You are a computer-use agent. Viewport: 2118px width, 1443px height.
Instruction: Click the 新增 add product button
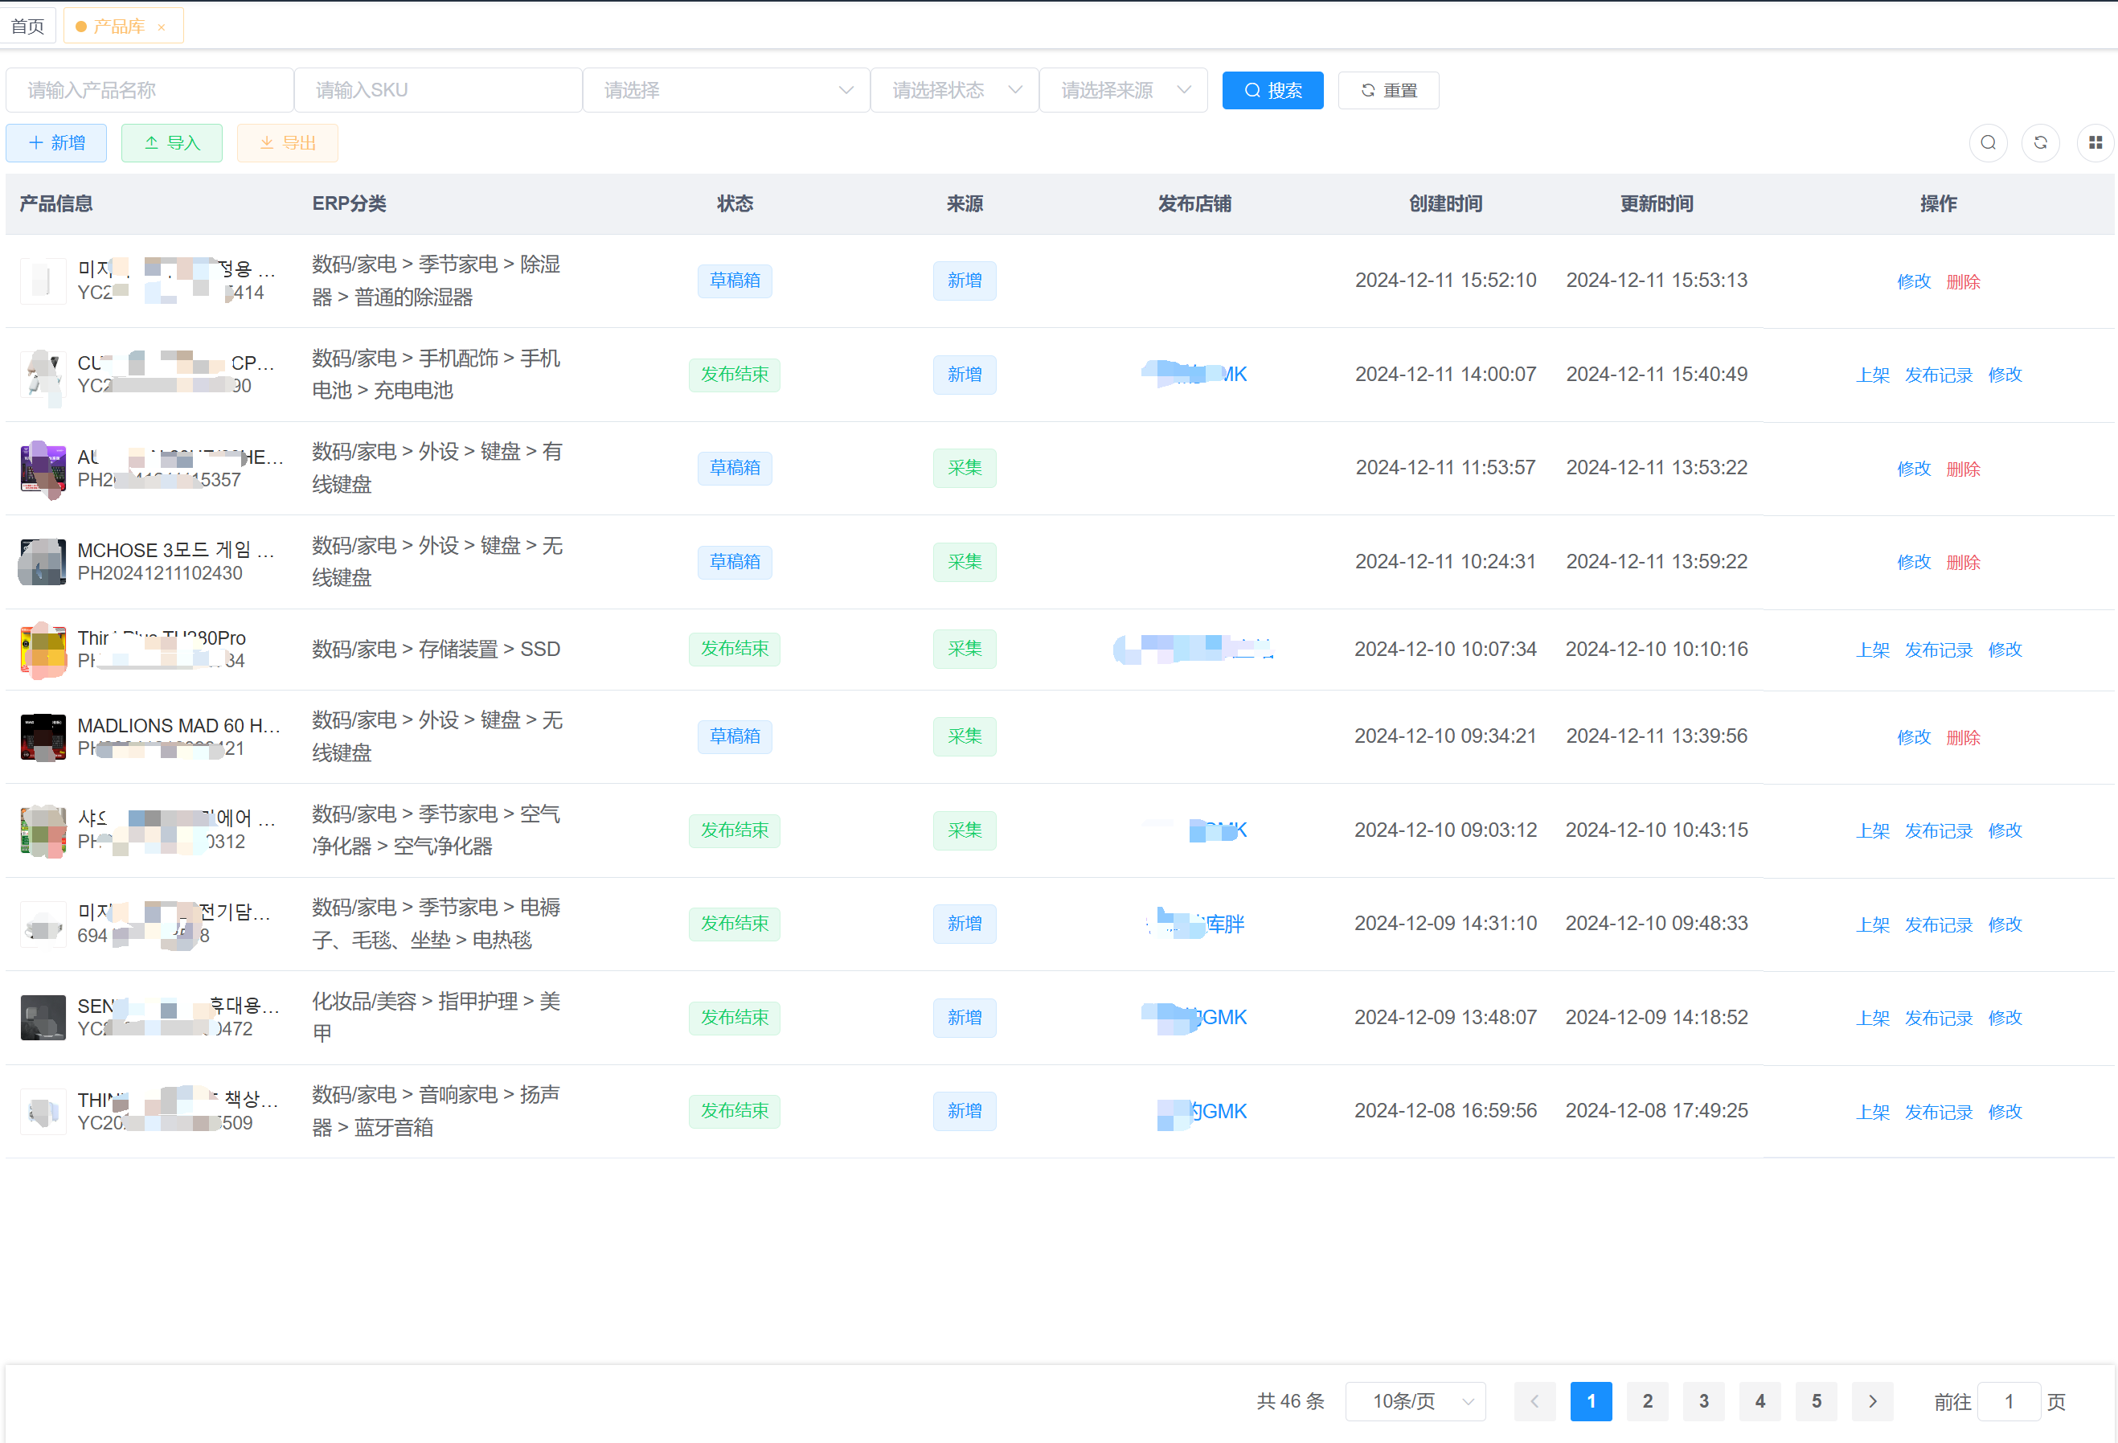(56, 143)
